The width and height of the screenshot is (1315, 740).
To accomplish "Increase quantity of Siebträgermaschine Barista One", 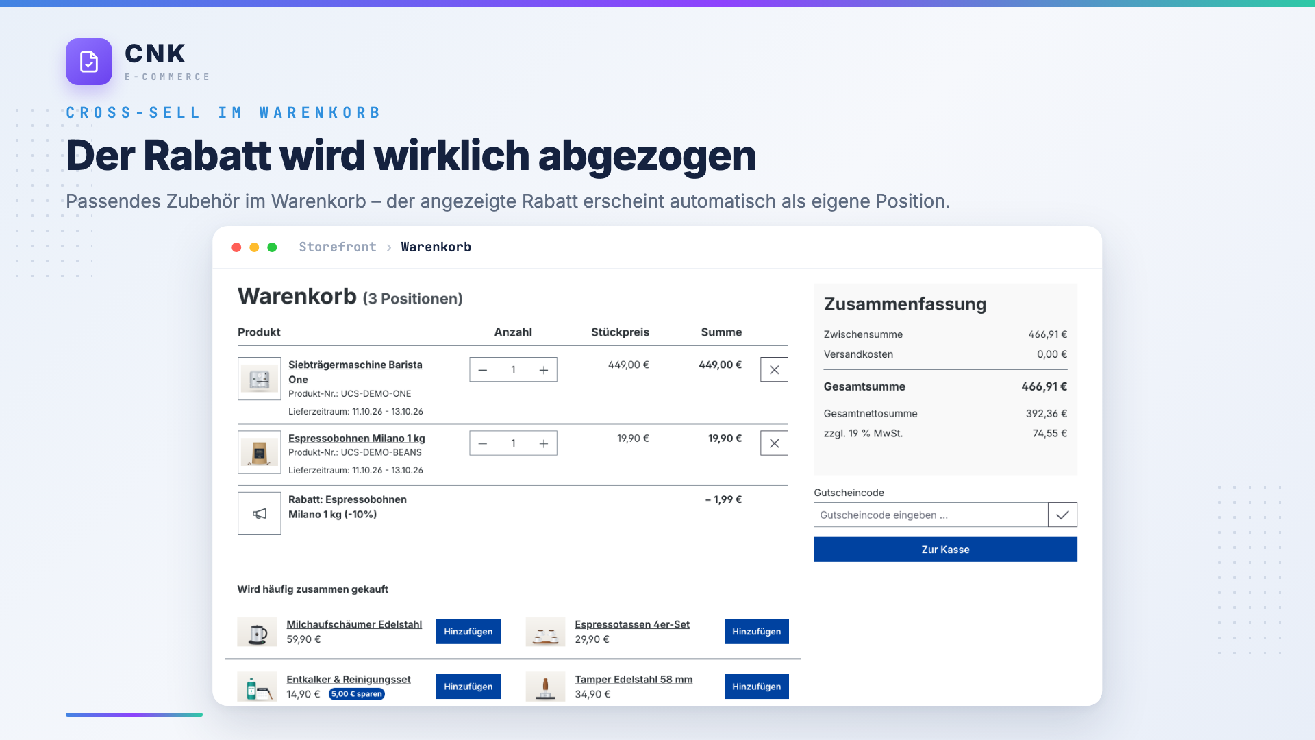I will [x=544, y=370].
